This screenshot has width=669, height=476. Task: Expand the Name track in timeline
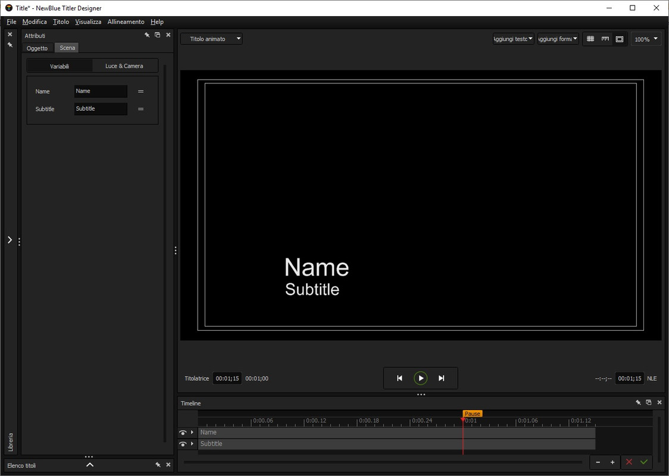pyautogui.click(x=192, y=433)
